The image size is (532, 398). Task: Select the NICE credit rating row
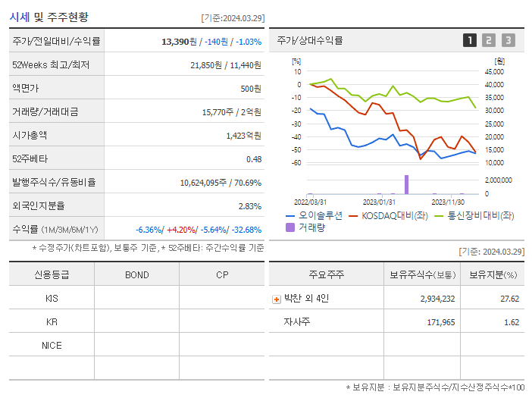[136, 345]
